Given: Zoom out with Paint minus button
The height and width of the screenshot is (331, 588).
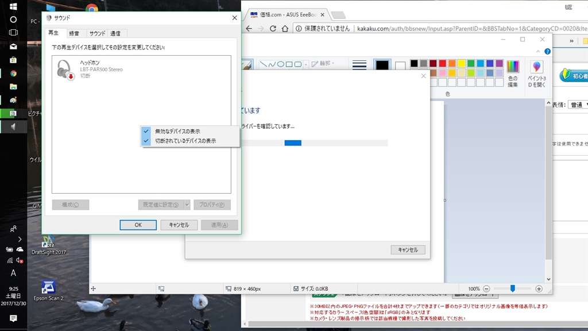Looking at the screenshot, I should [x=486, y=288].
